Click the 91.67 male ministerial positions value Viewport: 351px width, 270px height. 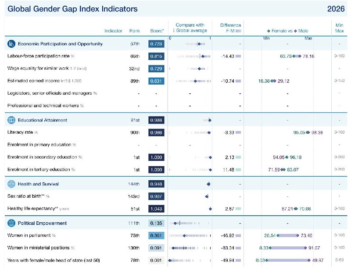(x=314, y=248)
